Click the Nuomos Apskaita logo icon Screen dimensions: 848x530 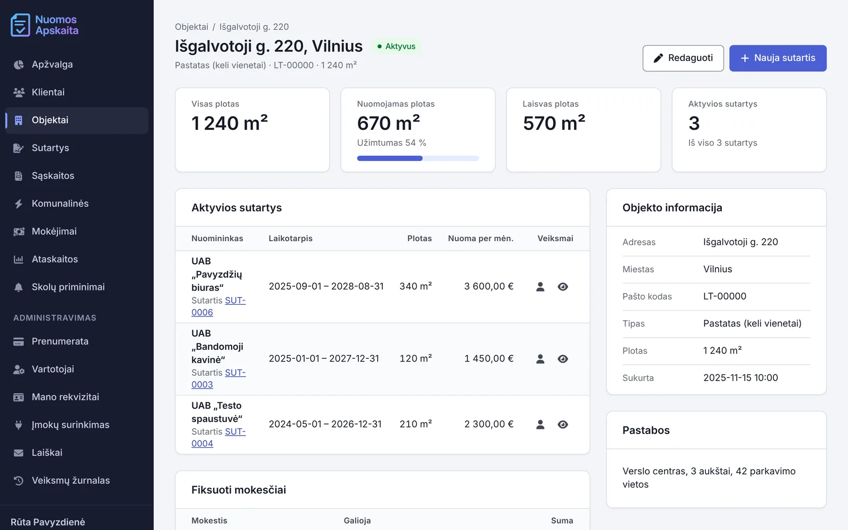20,25
